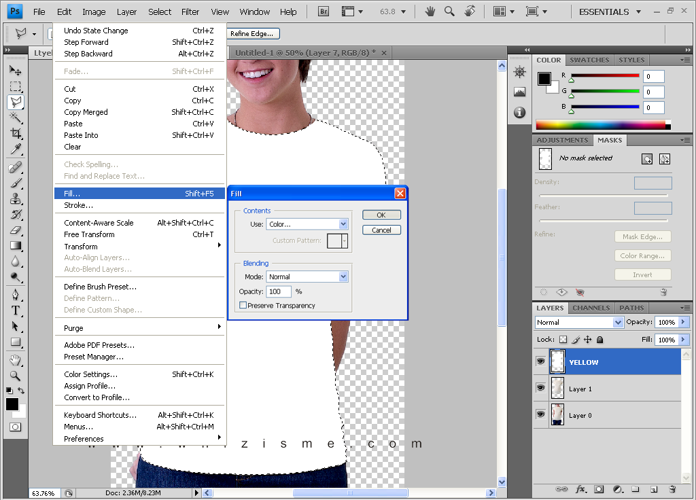Select the Blur tool

pos(16,262)
